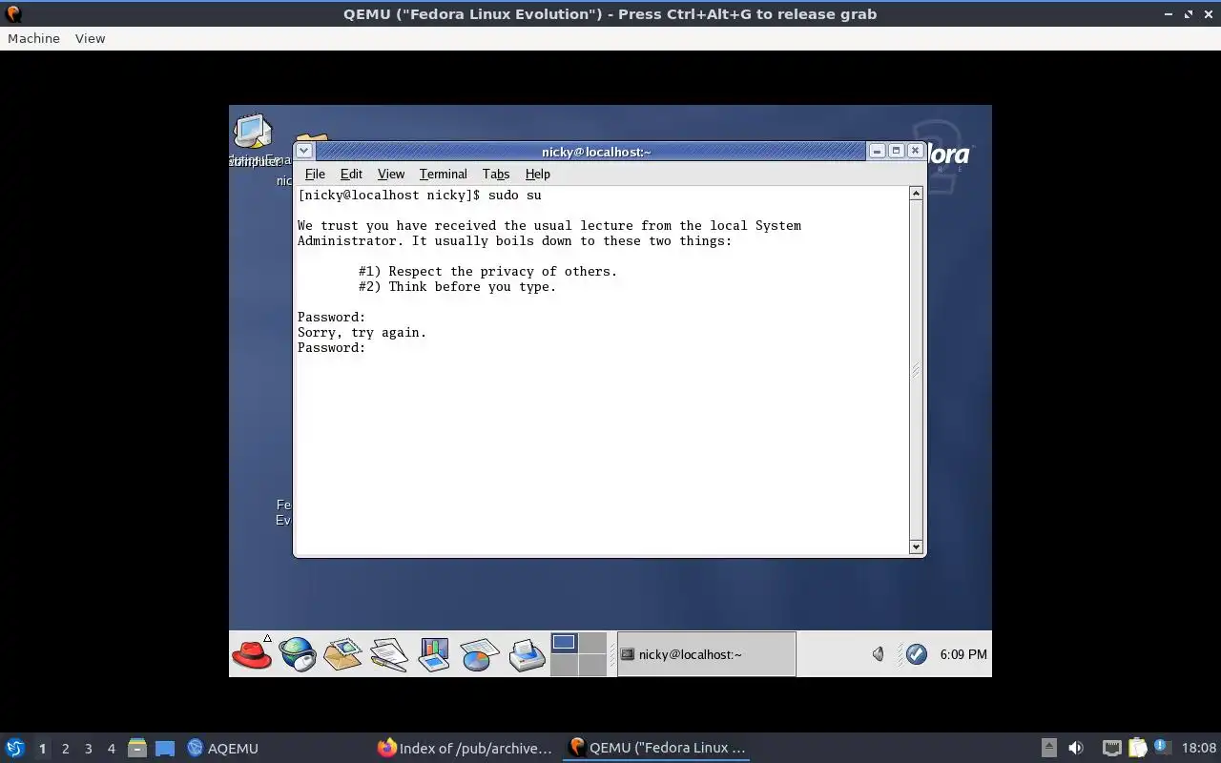1221x763 pixels.
Task: Open the Edit menu in terminal
Action: 351,174
